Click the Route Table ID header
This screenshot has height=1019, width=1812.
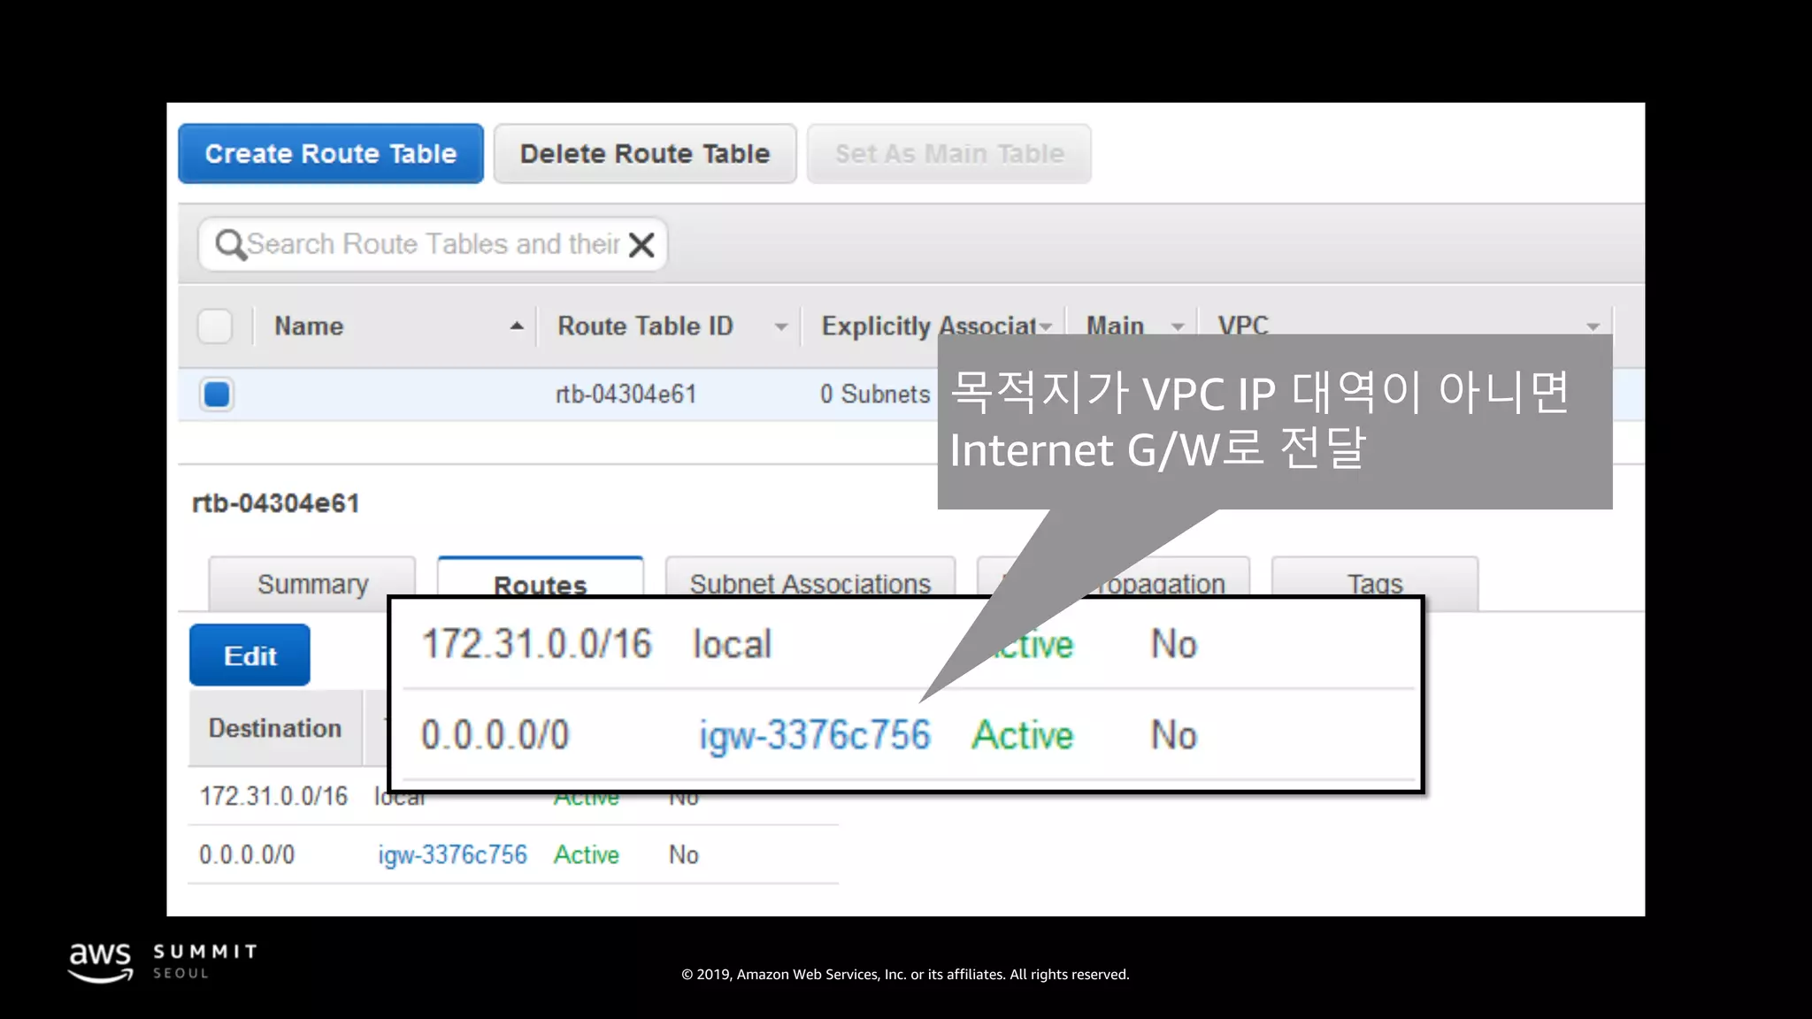[x=646, y=326]
